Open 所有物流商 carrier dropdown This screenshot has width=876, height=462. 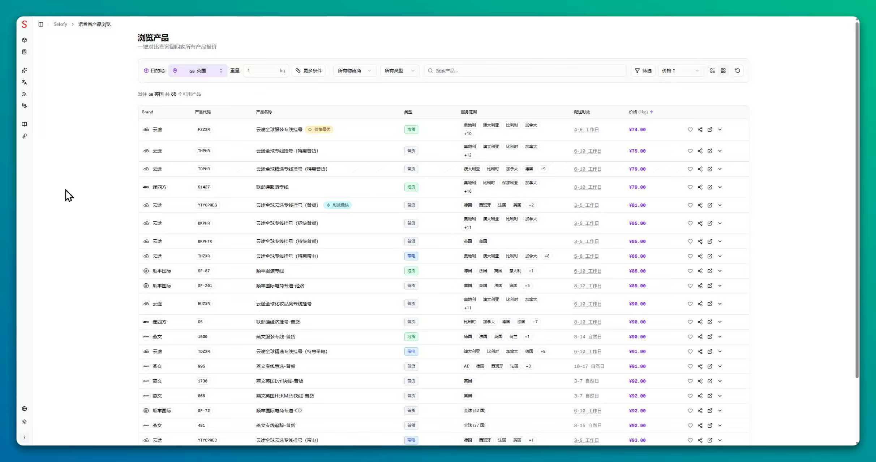pyautogui.click(x=354, y=71)
